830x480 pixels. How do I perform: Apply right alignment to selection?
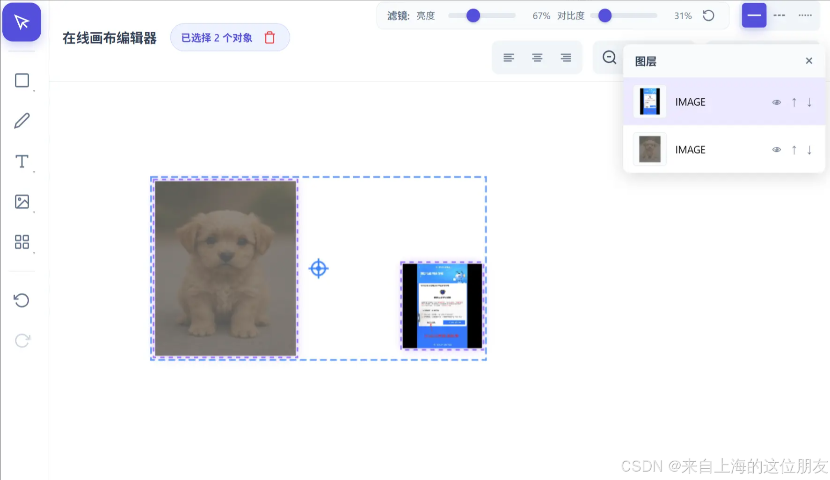[x=566, y=57]
